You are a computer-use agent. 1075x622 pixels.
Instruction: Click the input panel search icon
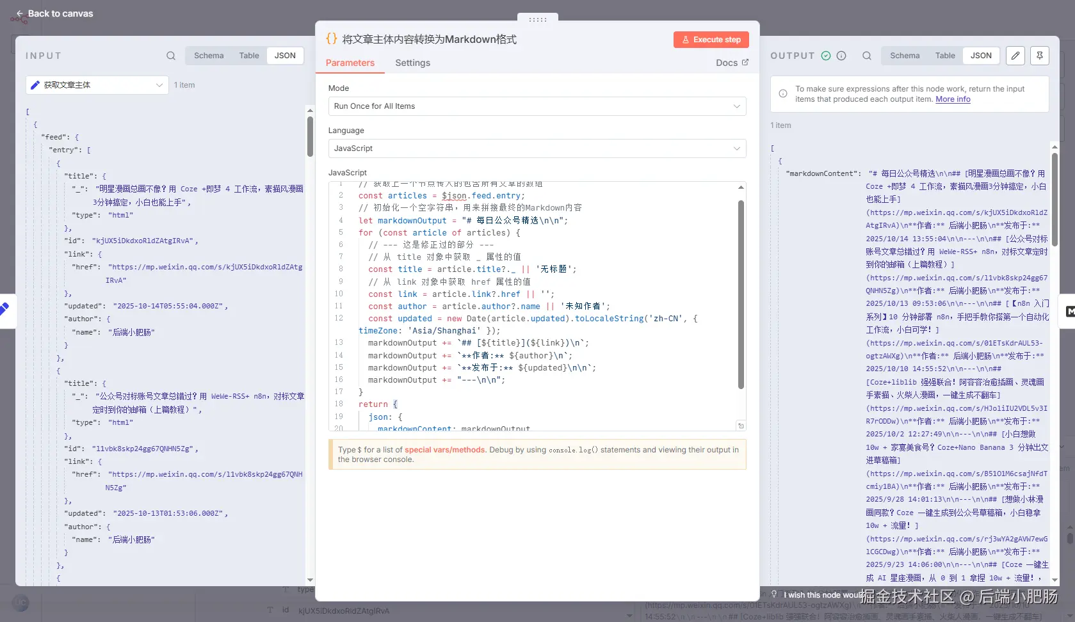[171, 56]
